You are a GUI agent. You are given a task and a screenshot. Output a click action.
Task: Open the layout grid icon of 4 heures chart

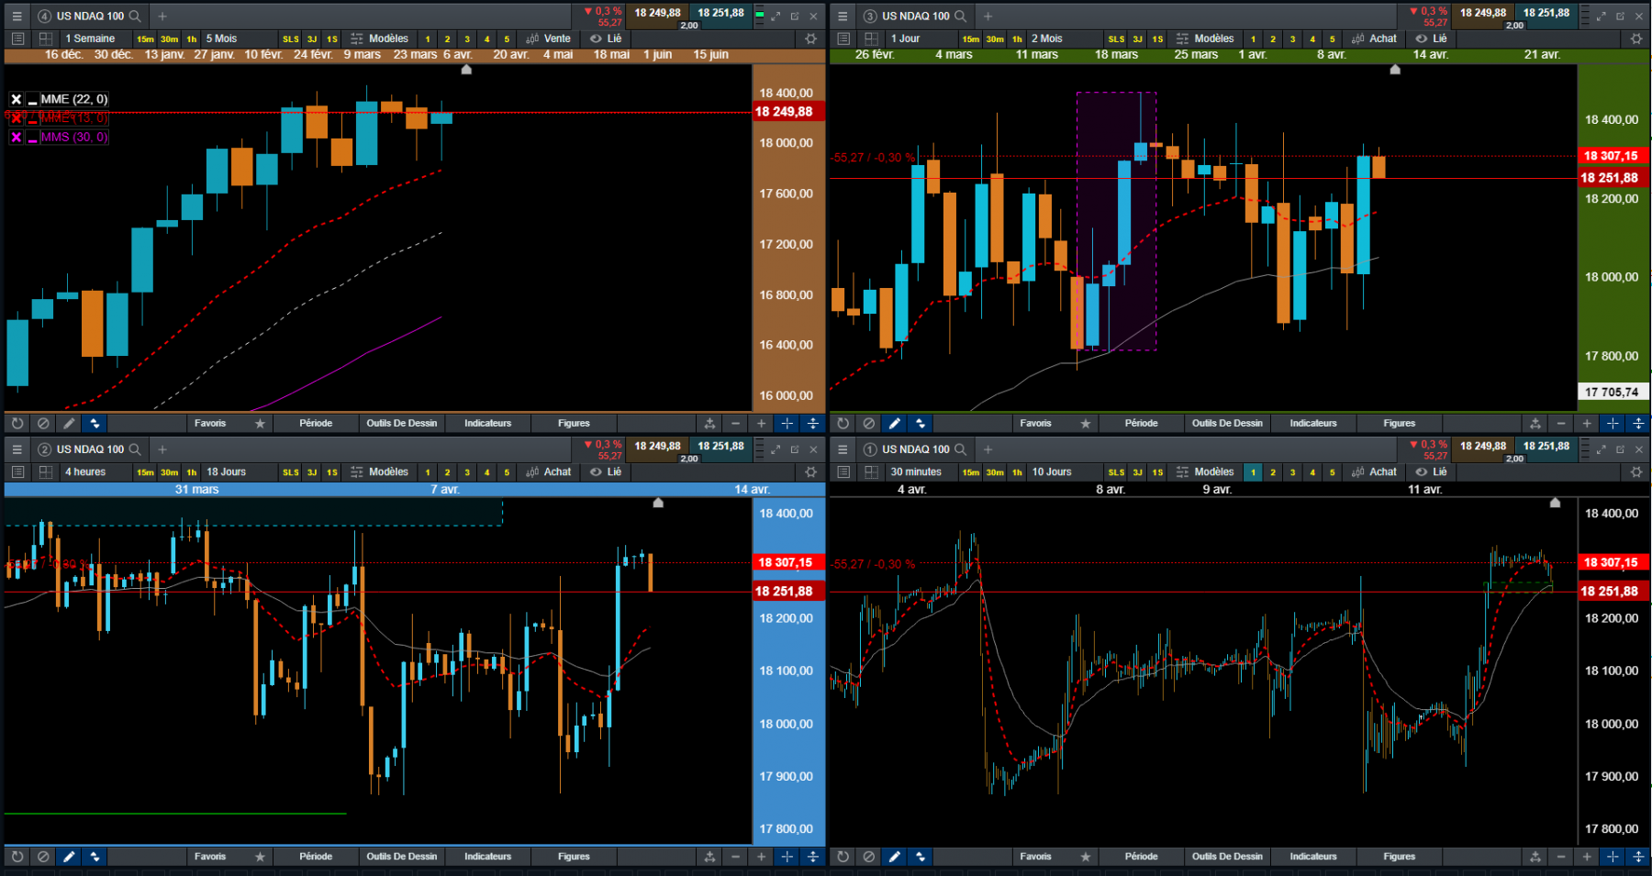tap(45, 471)
